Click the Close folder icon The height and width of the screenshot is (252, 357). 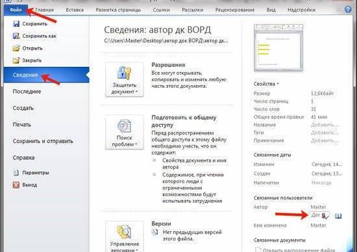tap(16, 60)
